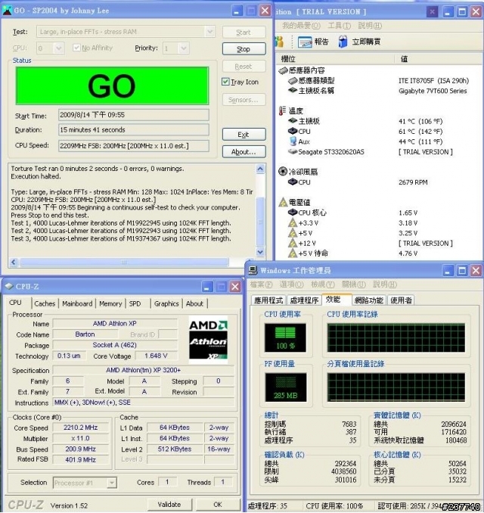This screenshot has width=484, height=513.
Task: Open the Priority dropdown
Action: point(184,48)
